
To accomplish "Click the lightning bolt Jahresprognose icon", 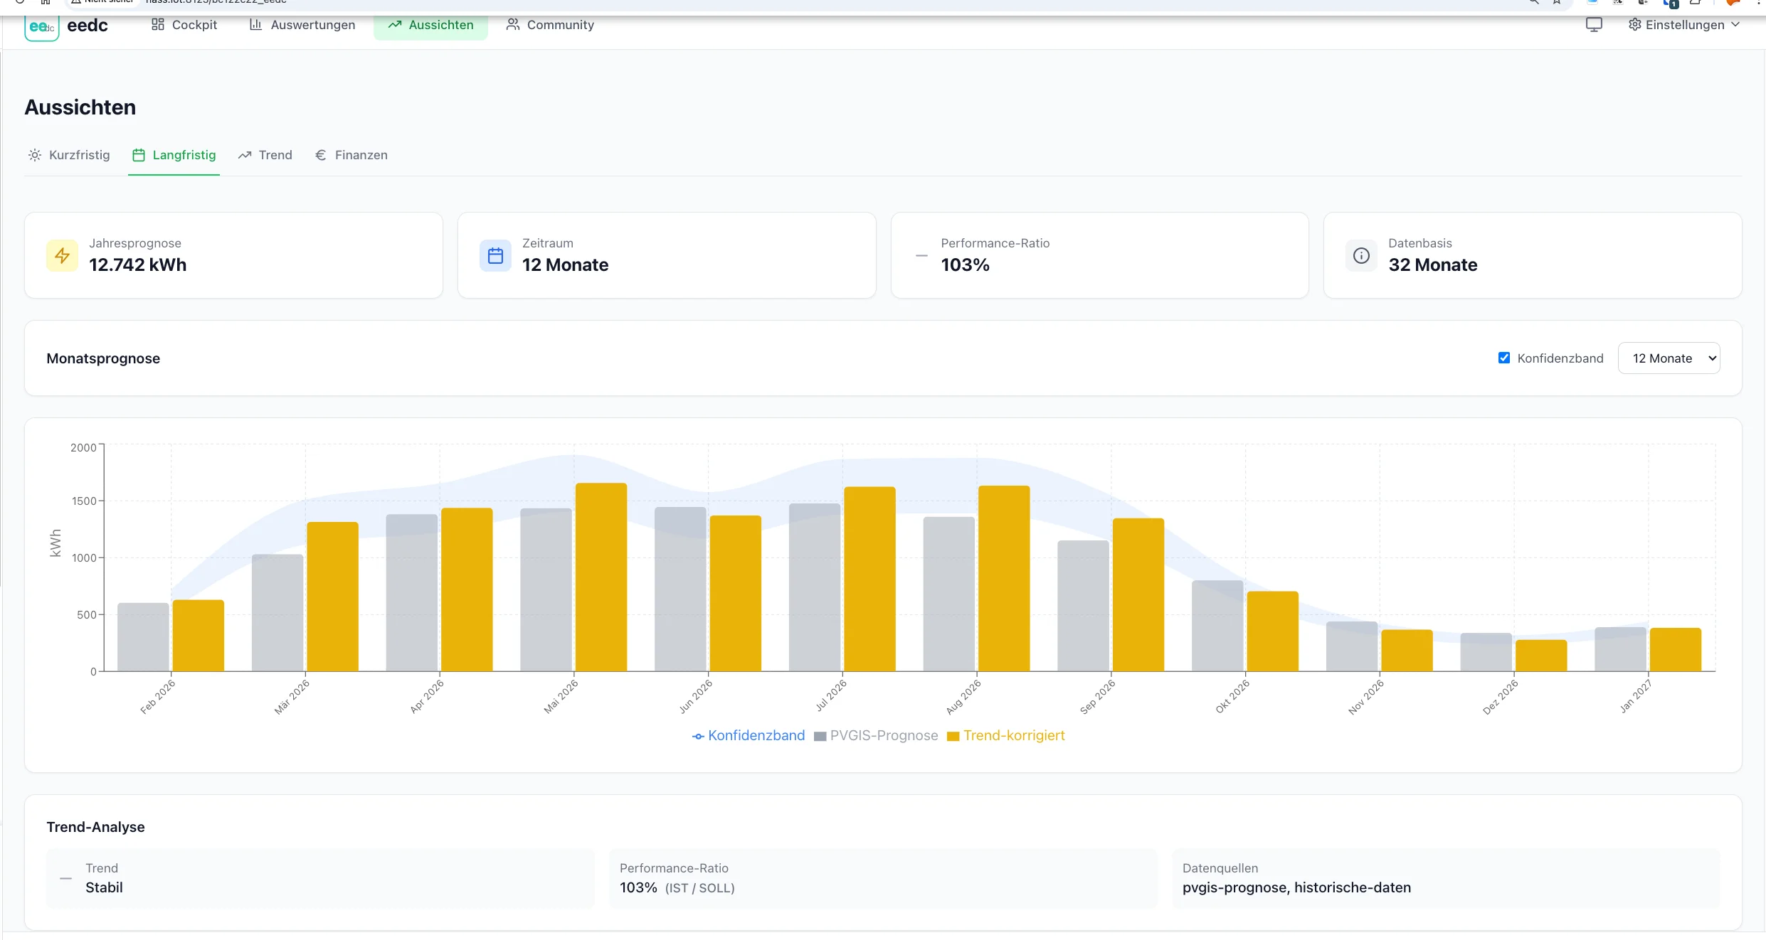I will pyautogui.click(x=63, y=255).
